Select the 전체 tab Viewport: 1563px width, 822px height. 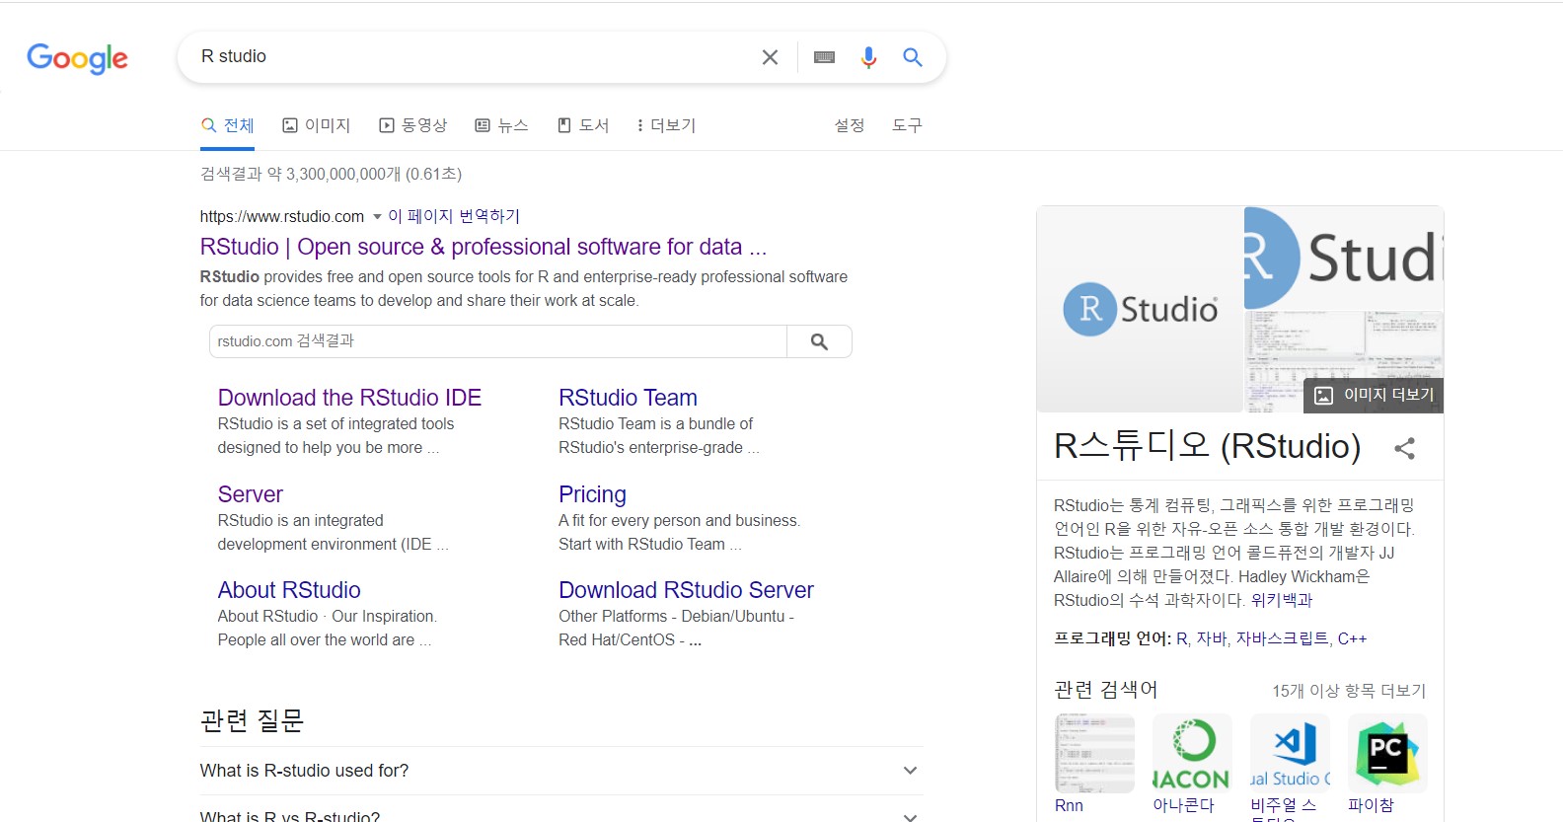228,125
